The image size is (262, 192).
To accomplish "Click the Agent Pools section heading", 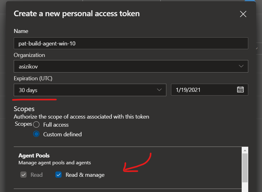I will click(x=34, y=156).
